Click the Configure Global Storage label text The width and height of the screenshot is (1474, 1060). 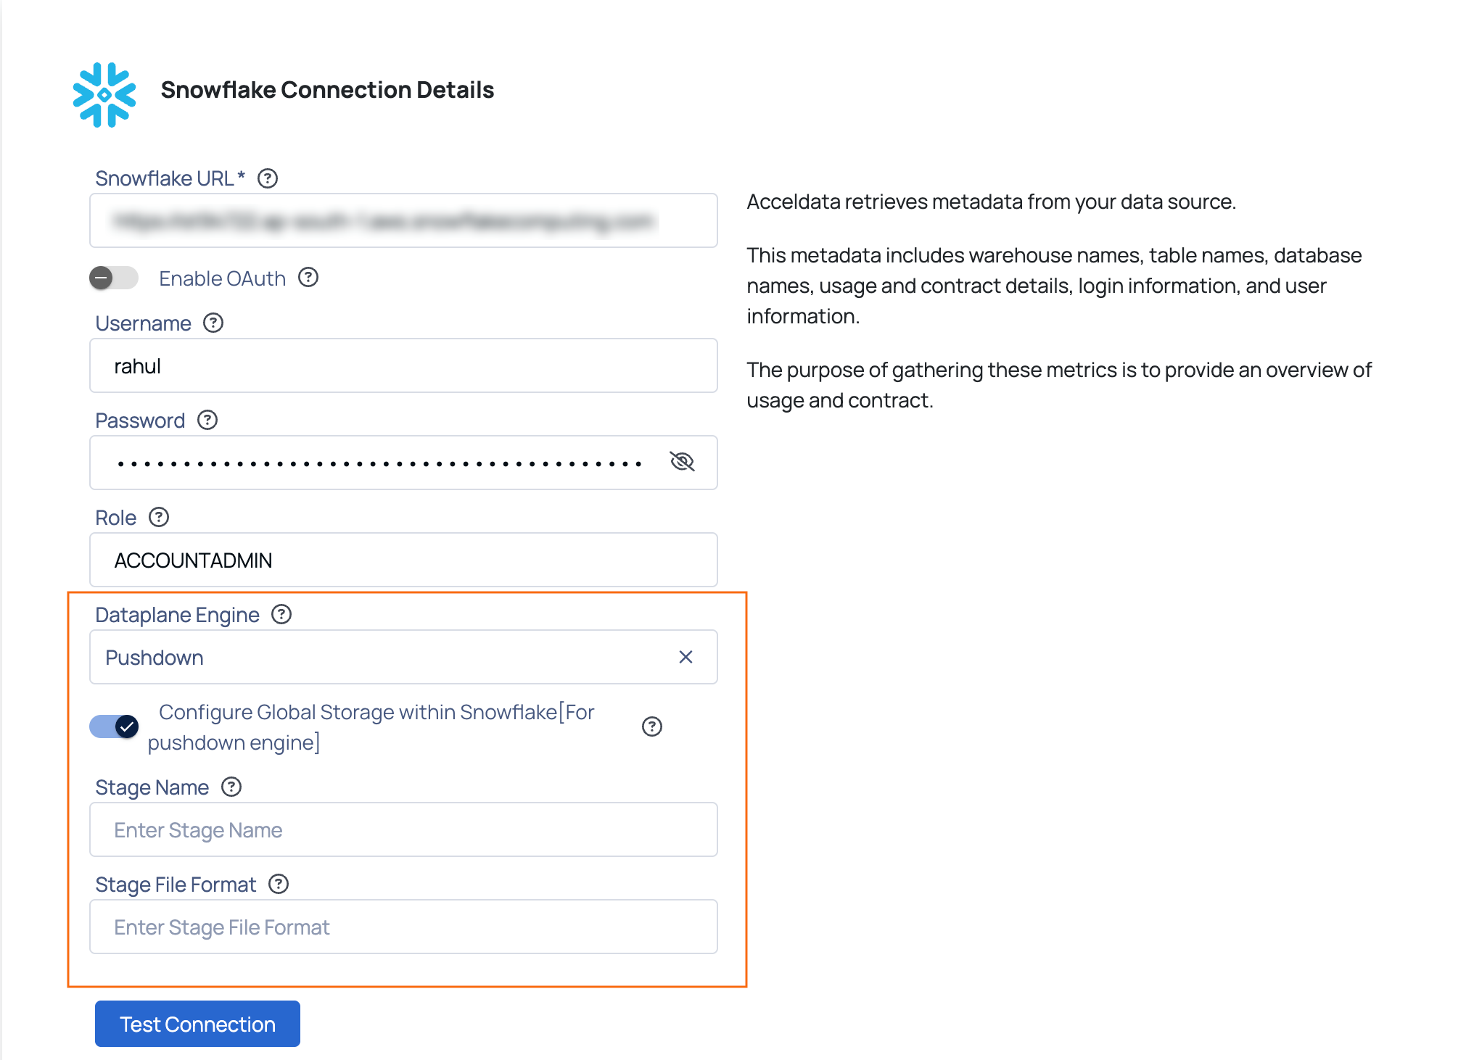pos(371,727)
